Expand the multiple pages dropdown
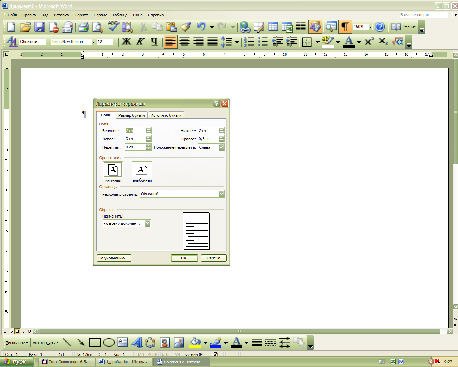The width and height of the screenshot is (458, 367). pos(221,194)
